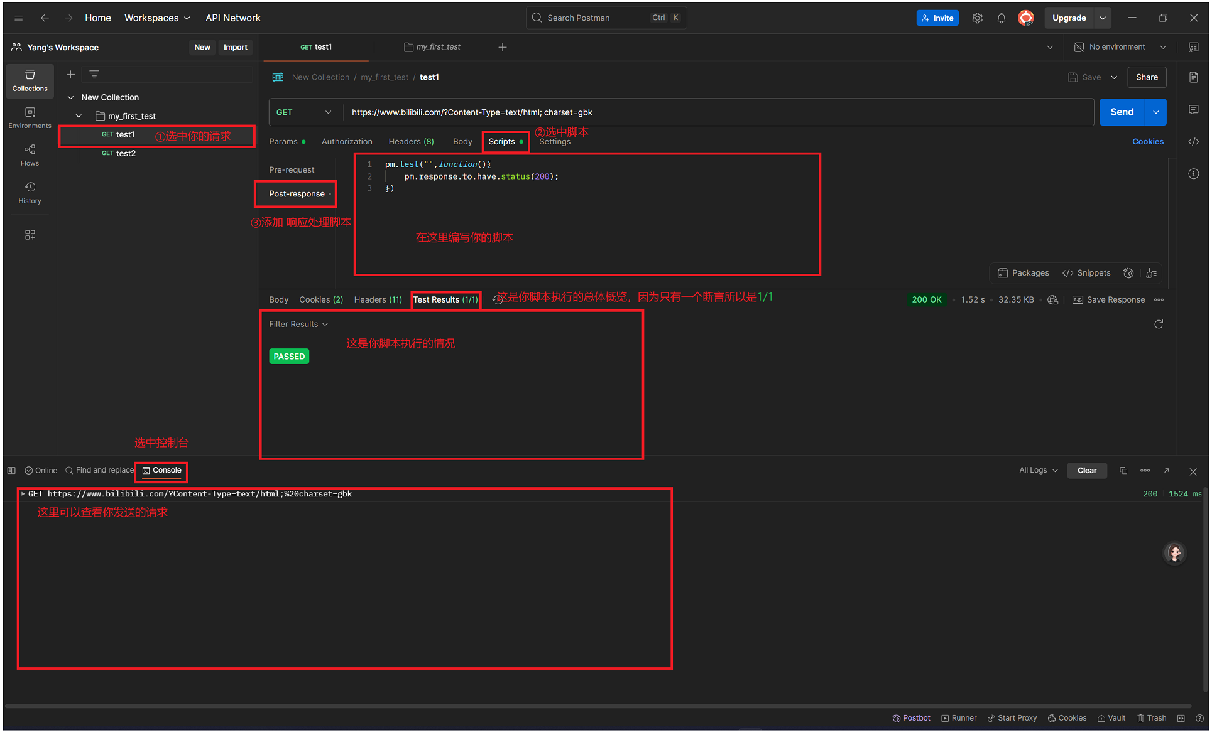Expand the GET bilibili console log entry

point(23,495)
